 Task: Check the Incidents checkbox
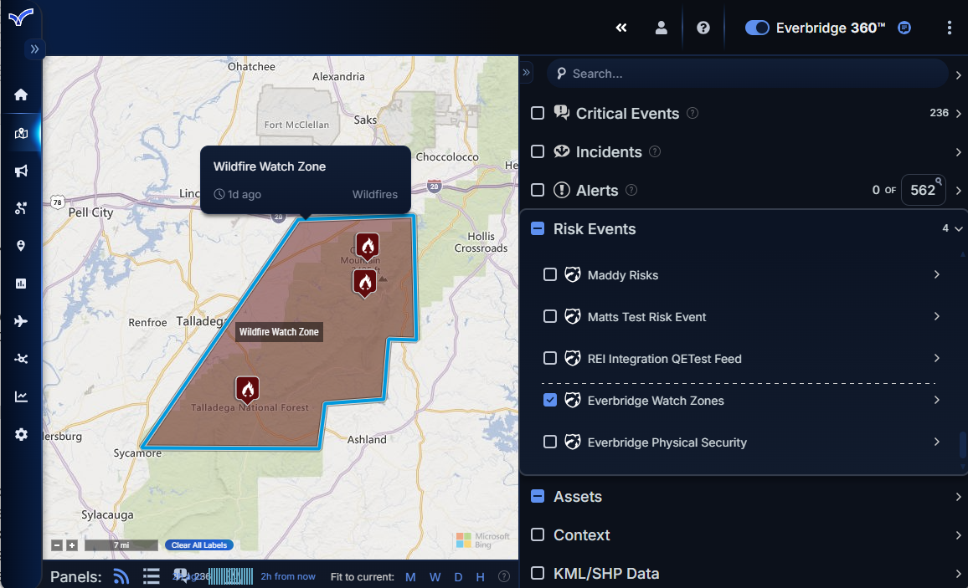coord(538,151)
